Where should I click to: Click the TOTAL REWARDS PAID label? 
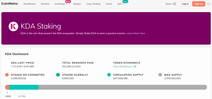pyautogui.click(x=78, y=63)
